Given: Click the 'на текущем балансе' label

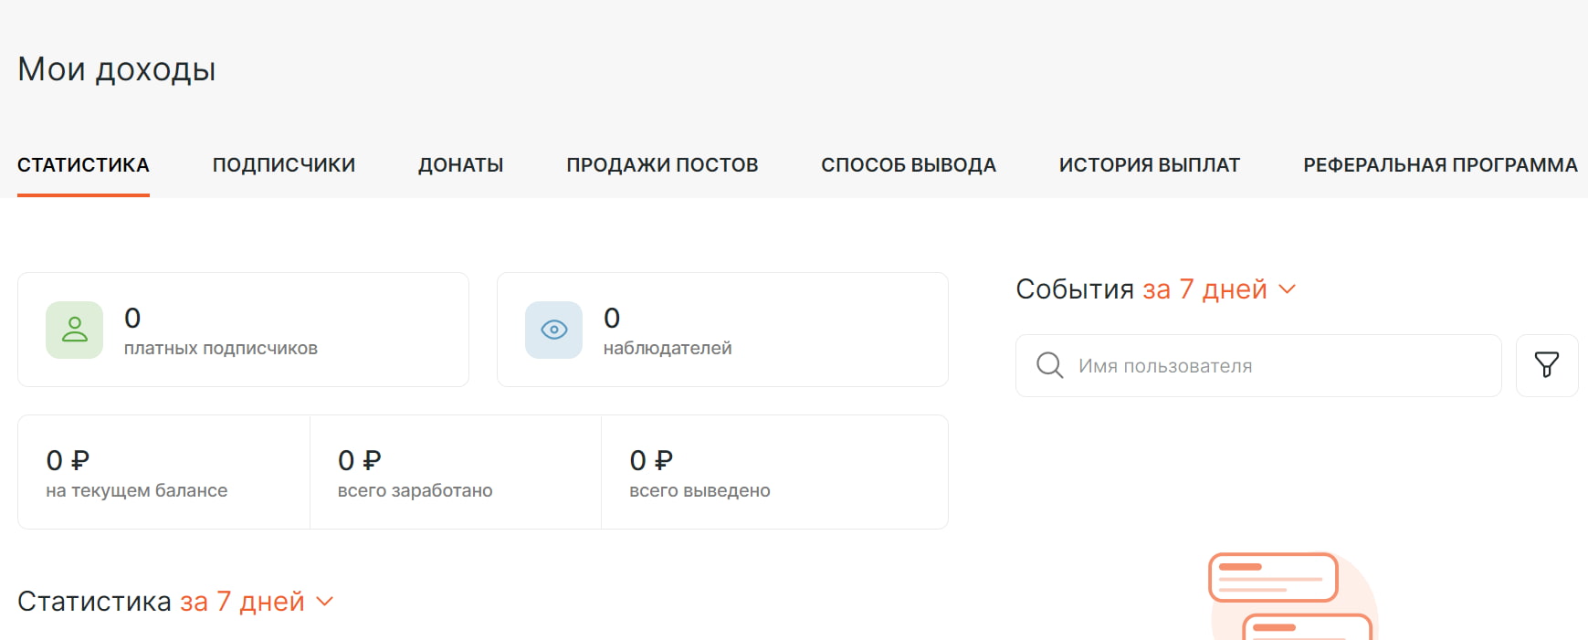Looking at the screenshot, I should click(x=137, y=490).
